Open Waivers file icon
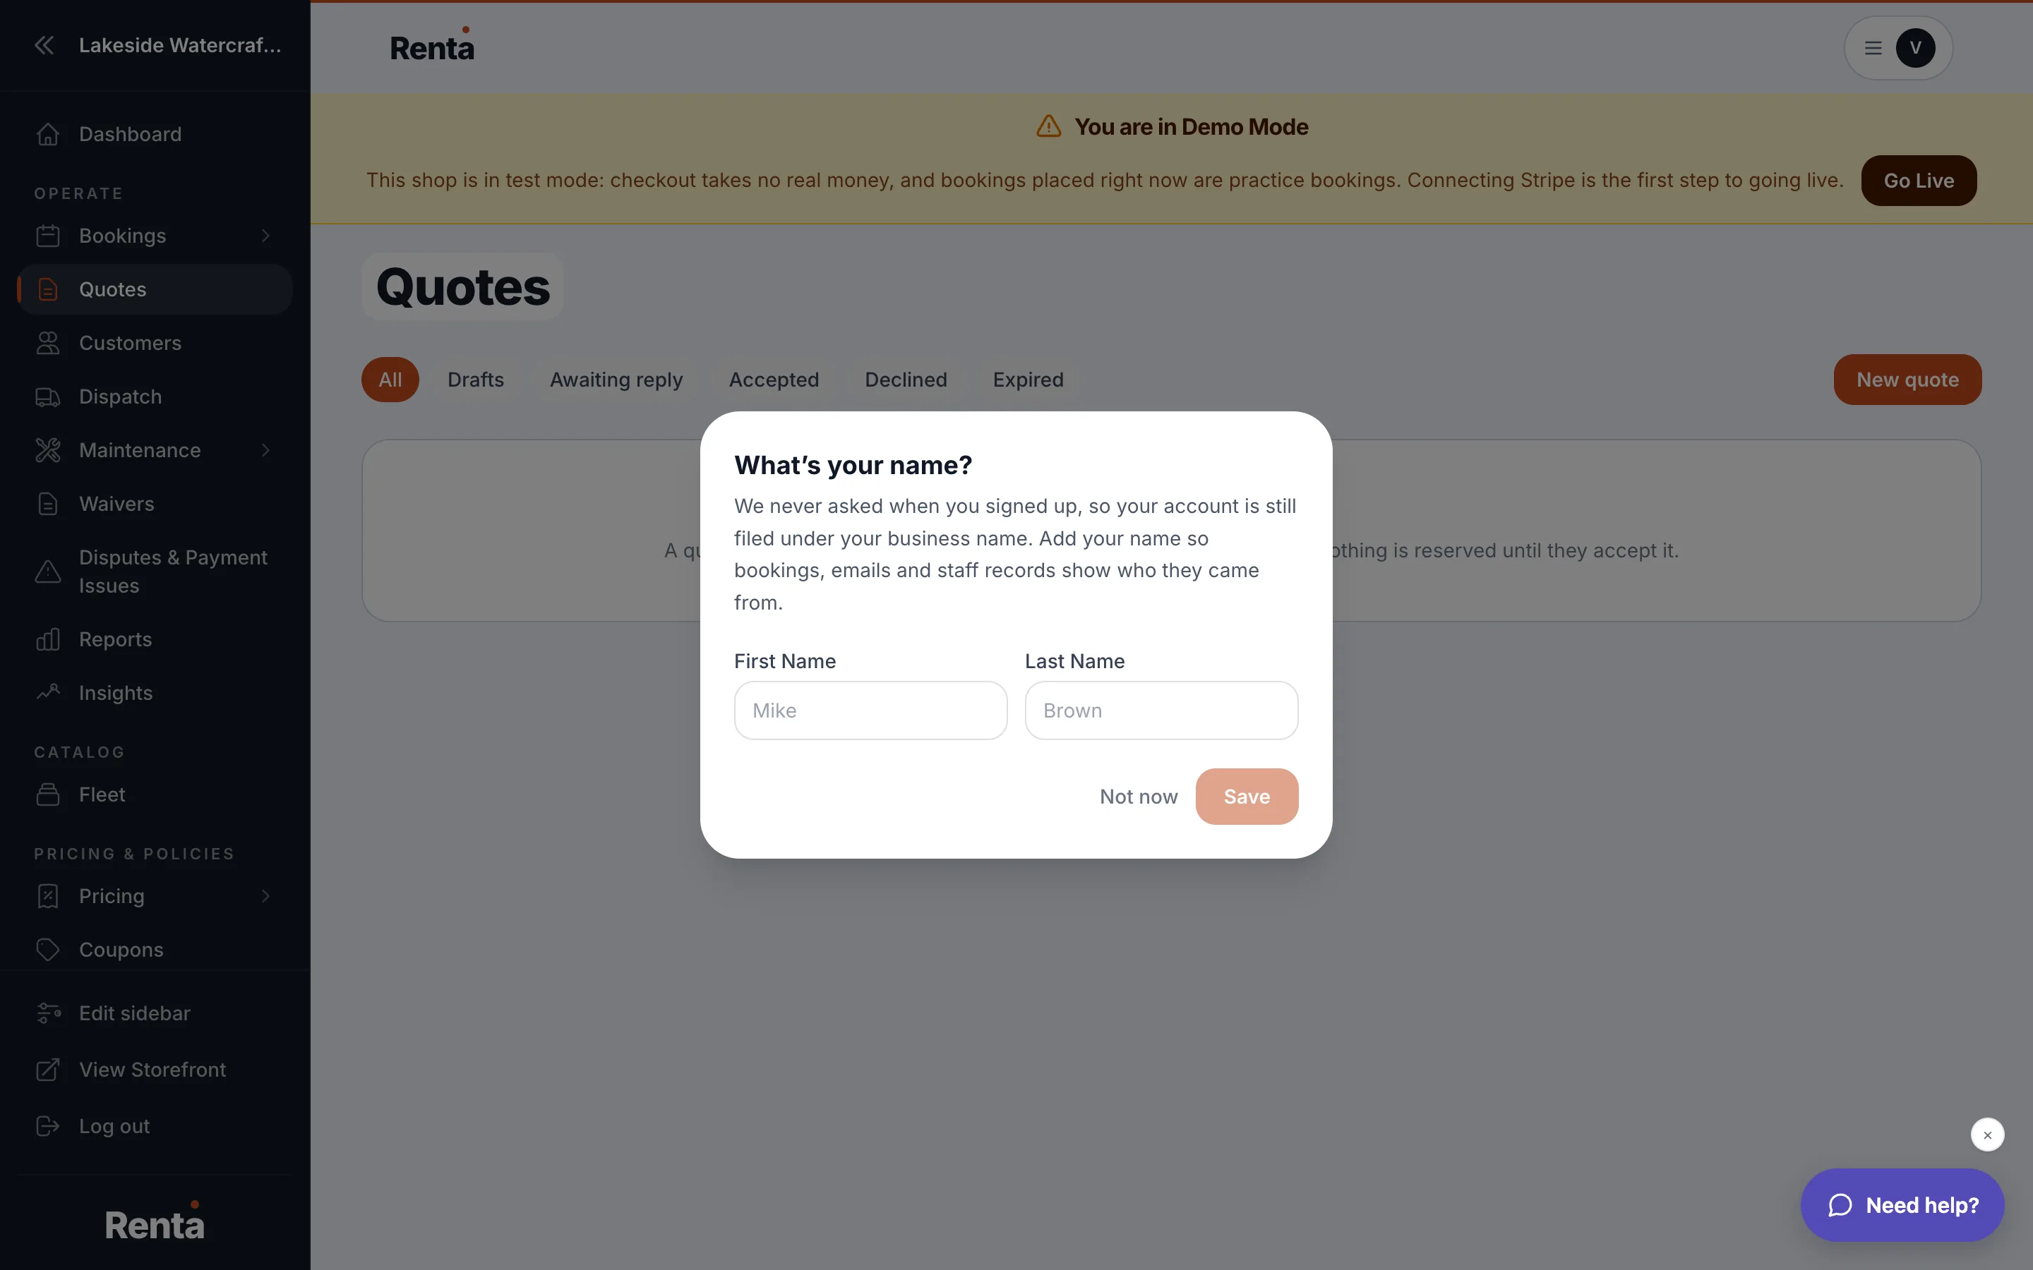Image resolution: width=2033 pixels, height=1270 pixels. click(48, 504)
